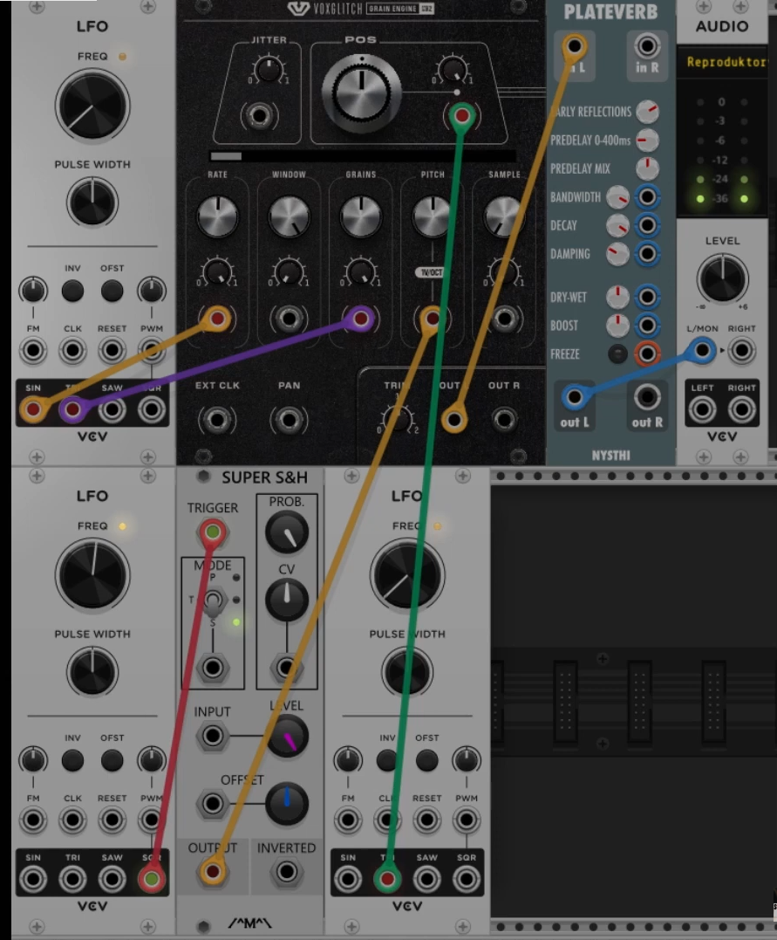Click the LEVEL knob on the Audio module
This screenshot has height=940, width=777.
722,278
